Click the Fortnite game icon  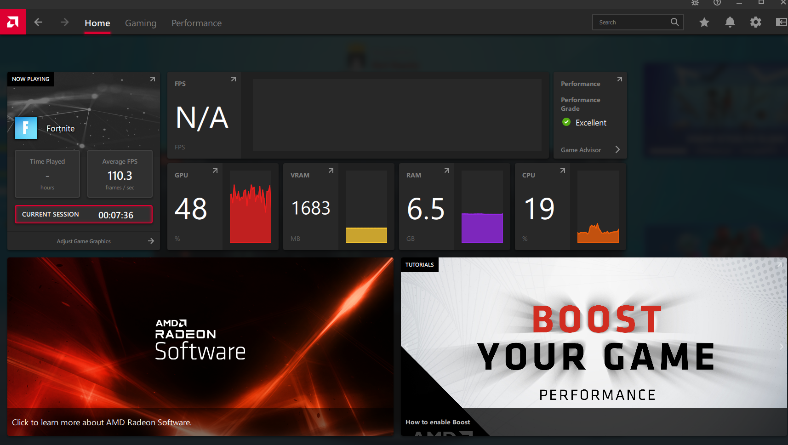click(x=26, y=128)
